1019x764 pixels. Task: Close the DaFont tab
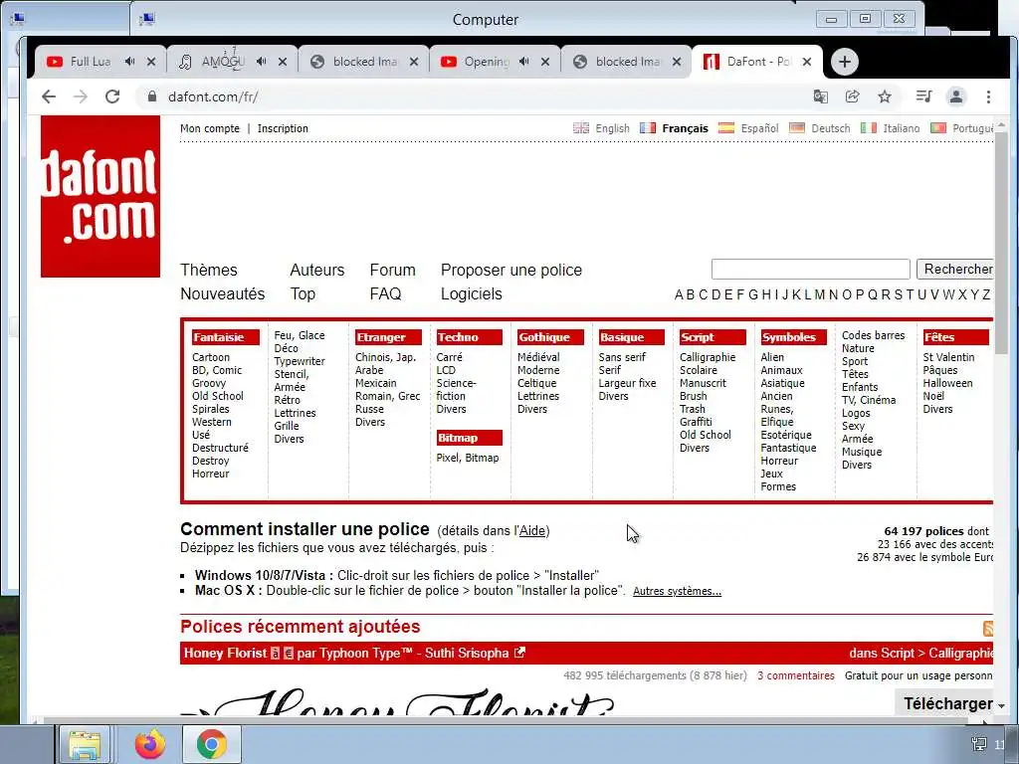[806, 62]
